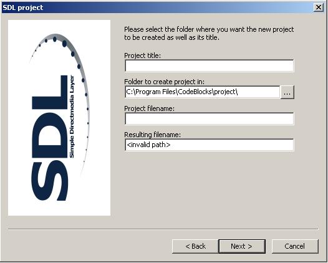The image size is (328, 263).
Task: Click the 'Please select the folder' instruction text
Action: point(209,34)
